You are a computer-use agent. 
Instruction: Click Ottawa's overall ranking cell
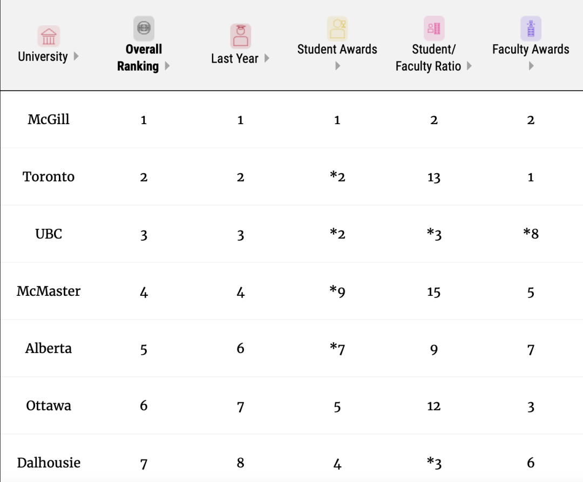(144, 406)
